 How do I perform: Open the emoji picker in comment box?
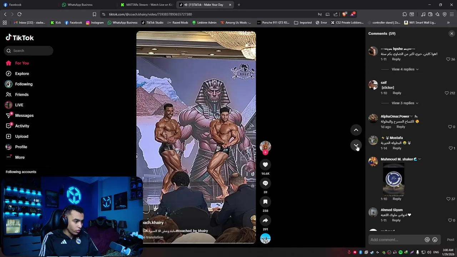point(435,240)
